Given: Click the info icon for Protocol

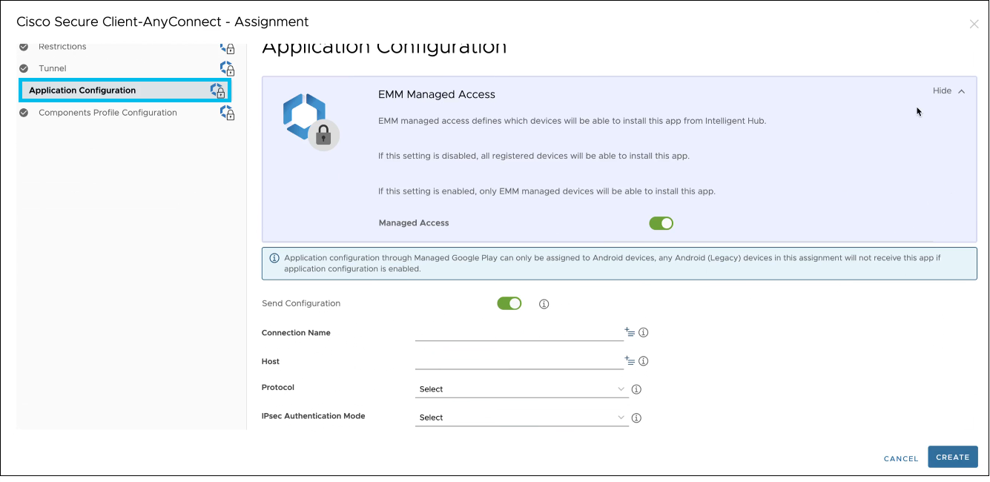Looking at the screenshot, I should click(636, 389).
